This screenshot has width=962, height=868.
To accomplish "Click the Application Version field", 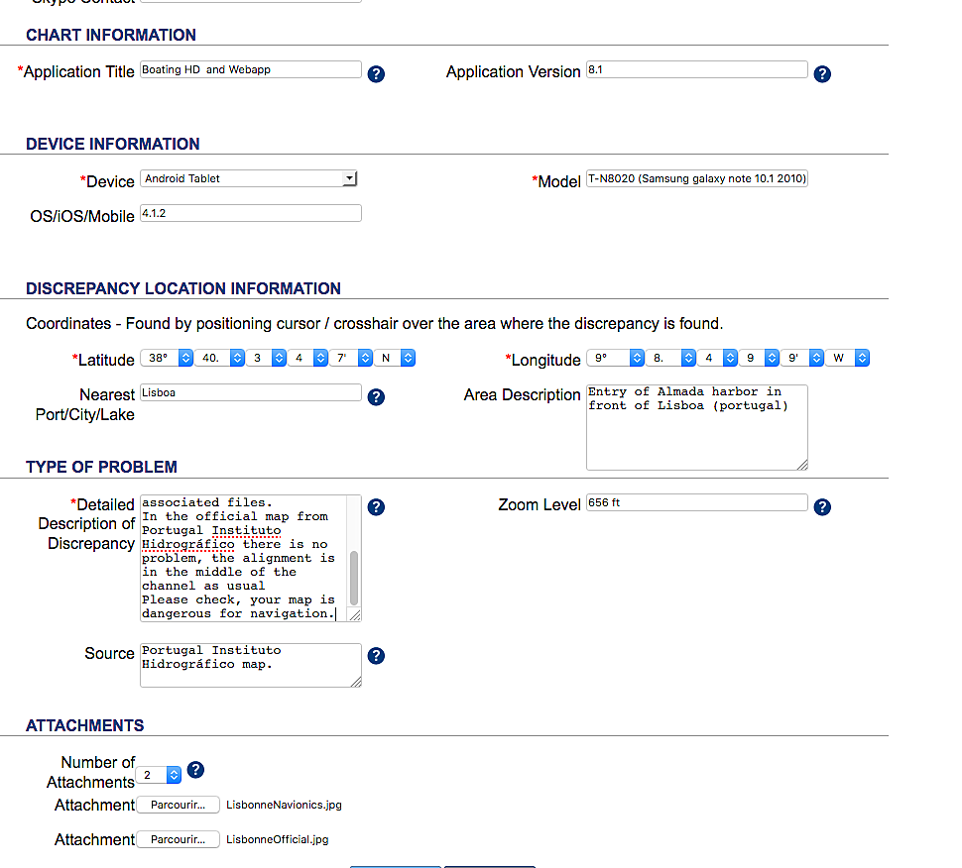I will click(697, 69).
